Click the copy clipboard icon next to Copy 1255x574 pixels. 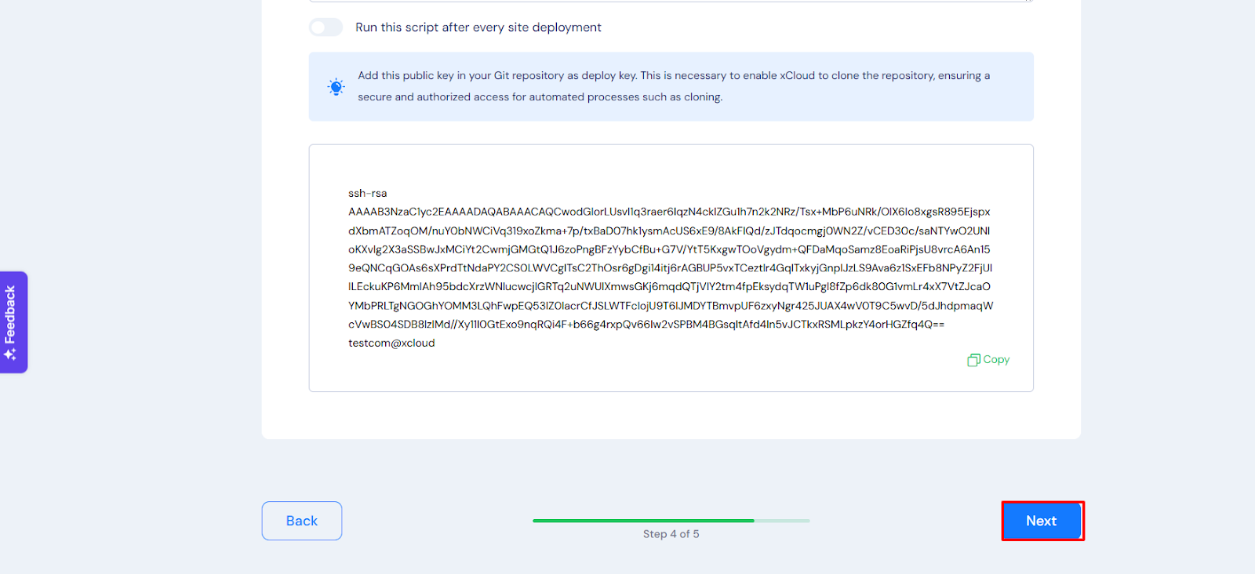(973, 360)
